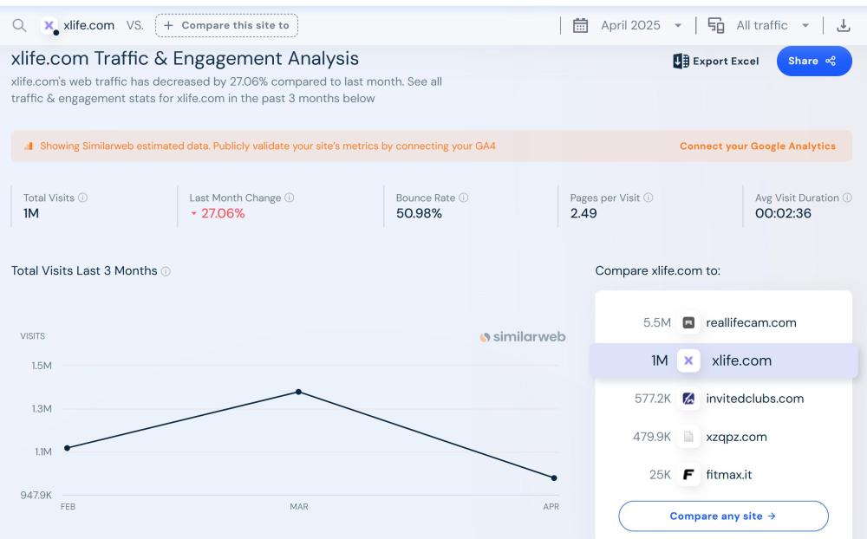Click the Bounce Rate info icon

tap(464, 198)
